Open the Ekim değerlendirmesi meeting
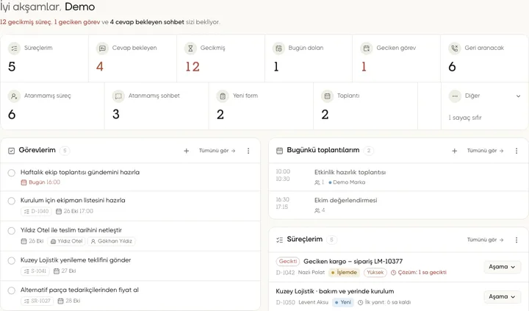The image size is (529, 311). pyautogui.click(x=346, y=200)
